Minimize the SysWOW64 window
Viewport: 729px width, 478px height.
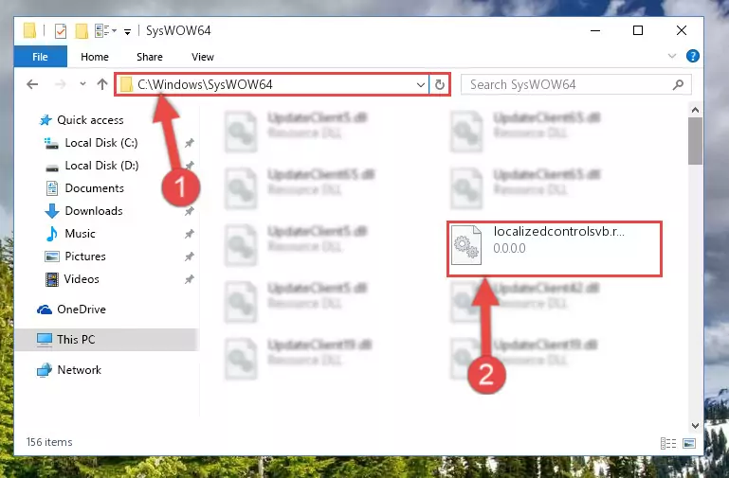595,30
